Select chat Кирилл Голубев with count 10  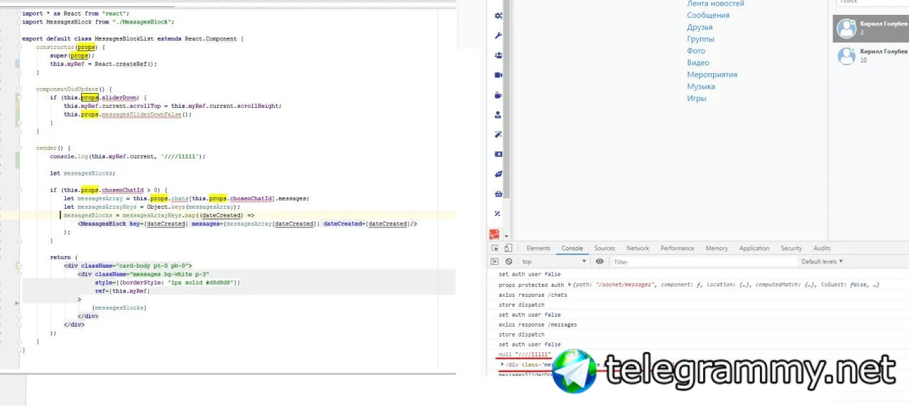coord(871,56)
